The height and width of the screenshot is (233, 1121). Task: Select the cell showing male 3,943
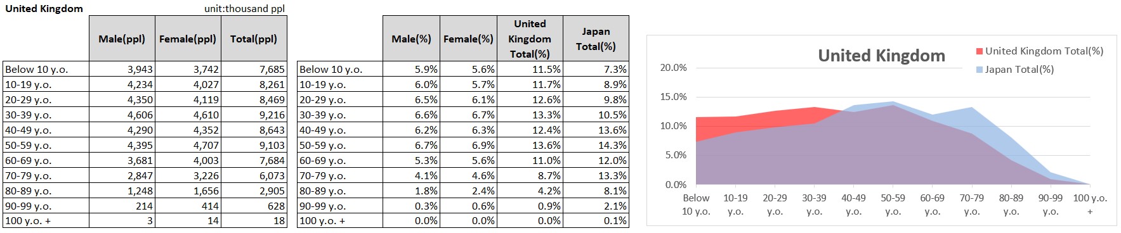pos(122,69)
